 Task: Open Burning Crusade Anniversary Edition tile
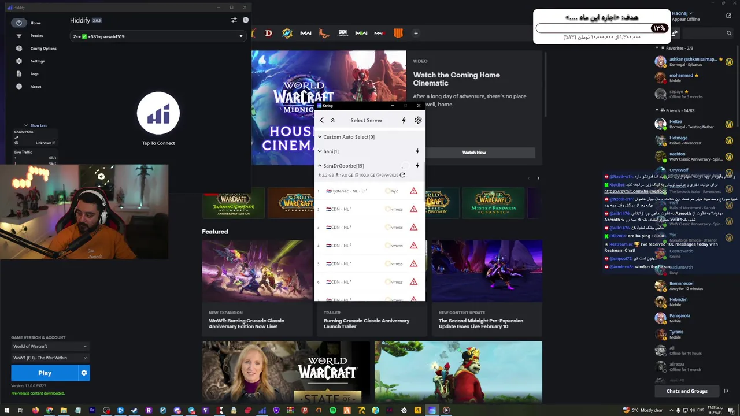(234, 204)
